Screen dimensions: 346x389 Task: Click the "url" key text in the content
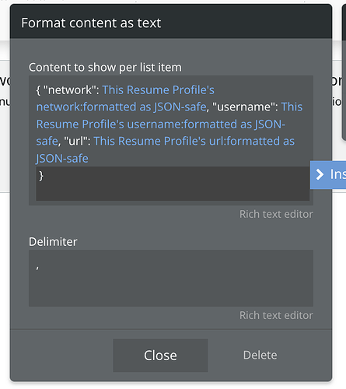click(x=75, y=141)
